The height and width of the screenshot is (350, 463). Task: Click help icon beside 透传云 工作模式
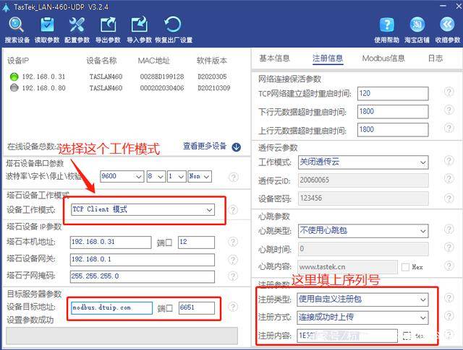[x=449, y=161]
